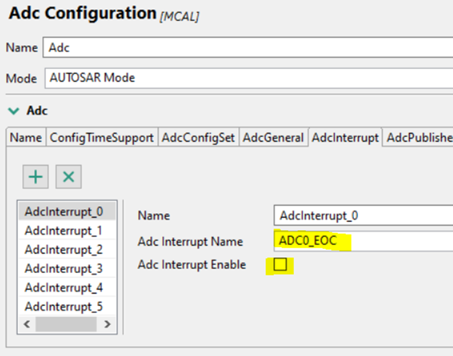Click the green plus add interrupt icon
Screen dimensions: 453x356
35,177
